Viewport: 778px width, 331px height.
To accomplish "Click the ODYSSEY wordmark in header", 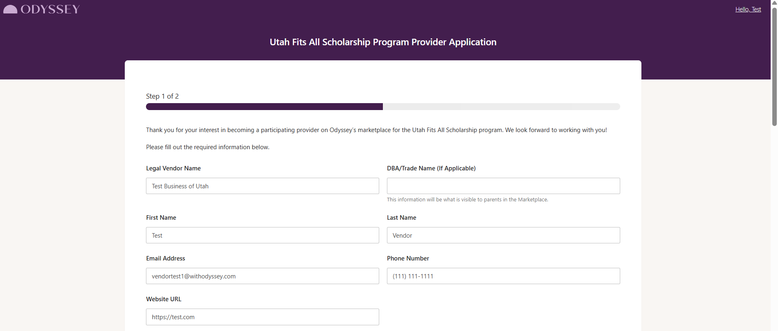I will 50,9.
